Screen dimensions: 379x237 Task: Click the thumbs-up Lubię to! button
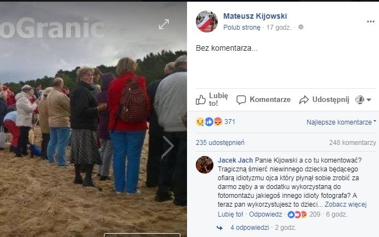pyautogui.click(x=212, y=100)
